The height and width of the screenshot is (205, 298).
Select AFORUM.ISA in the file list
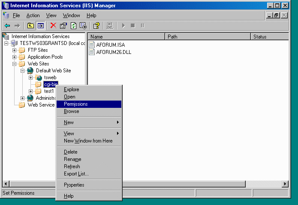(111, 45)
